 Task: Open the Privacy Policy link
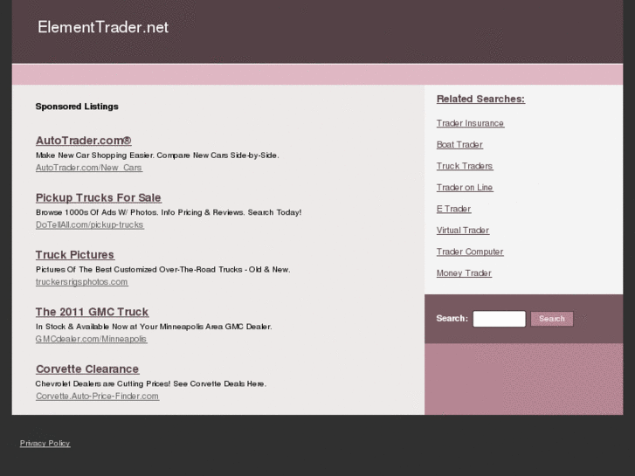(45, 443)
